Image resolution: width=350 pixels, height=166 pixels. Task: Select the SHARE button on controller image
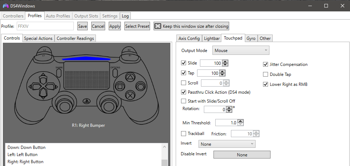point(59,73)
